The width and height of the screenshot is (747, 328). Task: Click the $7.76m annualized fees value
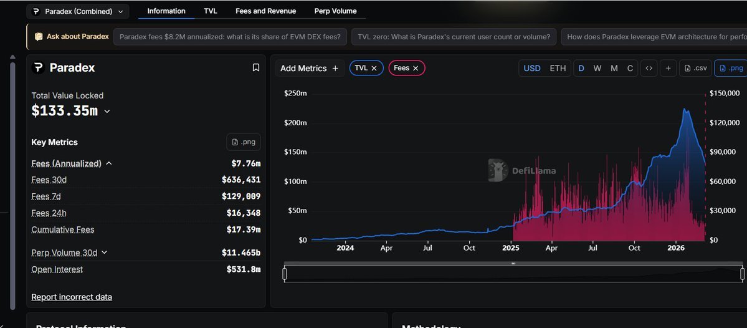pos(246,163)
